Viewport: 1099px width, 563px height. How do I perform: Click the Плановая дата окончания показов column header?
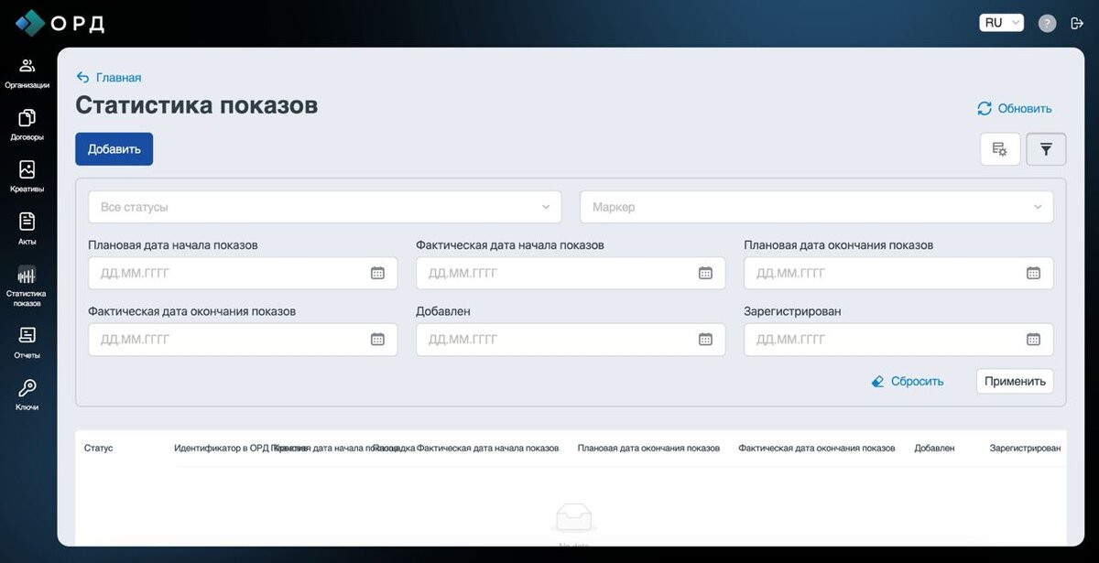point(648,448)
